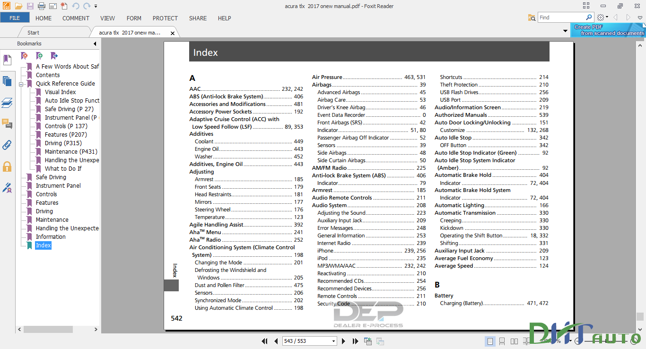This screenshot has width=646, height=349.
Task: Add a new bookmark
Action: coord(40,57)
